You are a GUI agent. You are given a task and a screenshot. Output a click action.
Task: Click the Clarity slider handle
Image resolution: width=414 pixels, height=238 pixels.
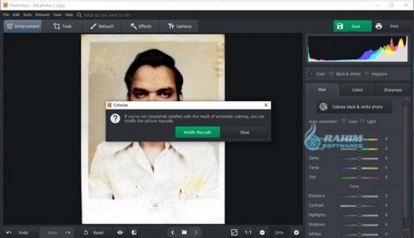click(359, 159)
